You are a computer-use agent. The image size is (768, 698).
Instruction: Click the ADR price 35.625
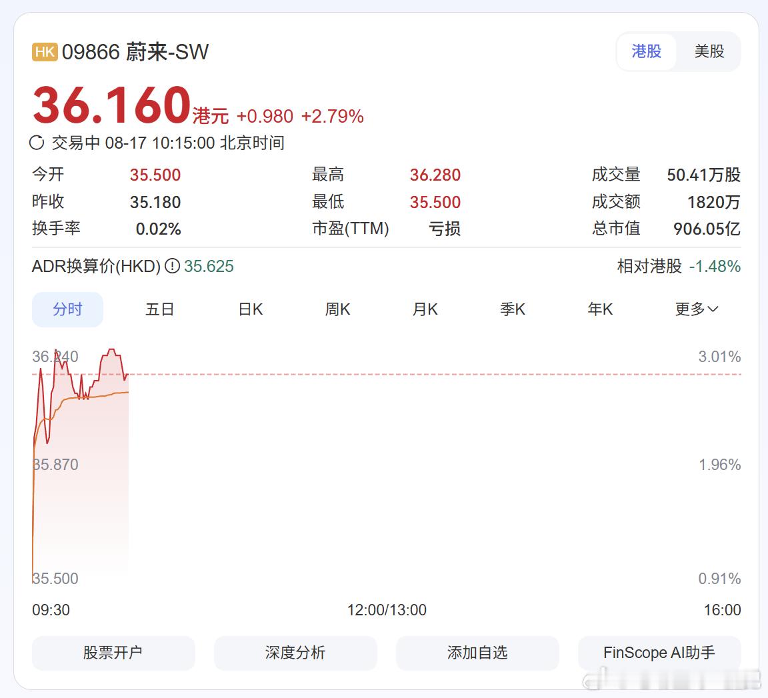(x=209, y=266)
